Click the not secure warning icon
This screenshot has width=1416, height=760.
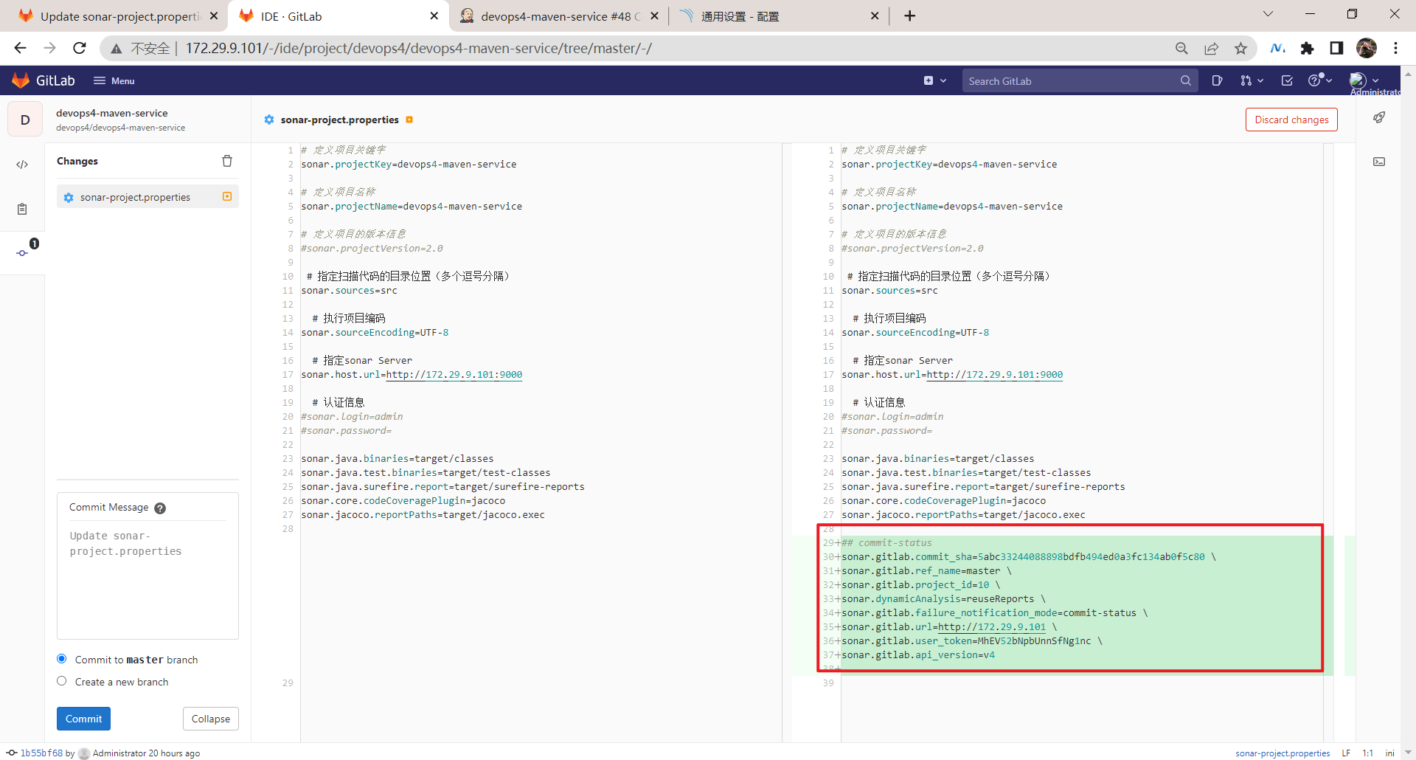117,48
